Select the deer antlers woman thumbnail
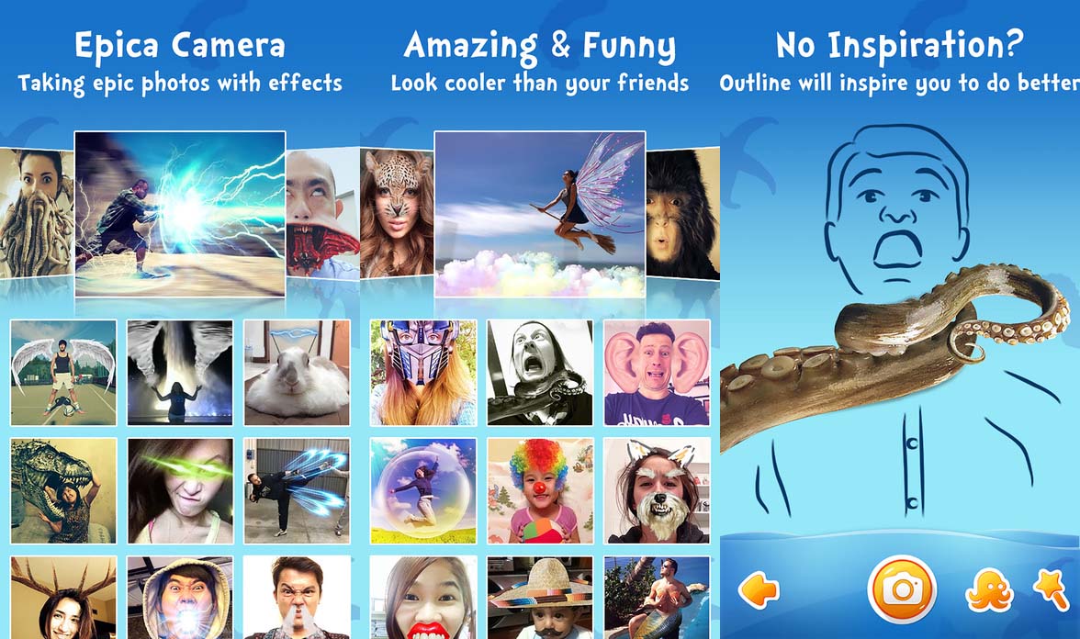The height and width of the screenshot is (639, 1080). point(63,597)
